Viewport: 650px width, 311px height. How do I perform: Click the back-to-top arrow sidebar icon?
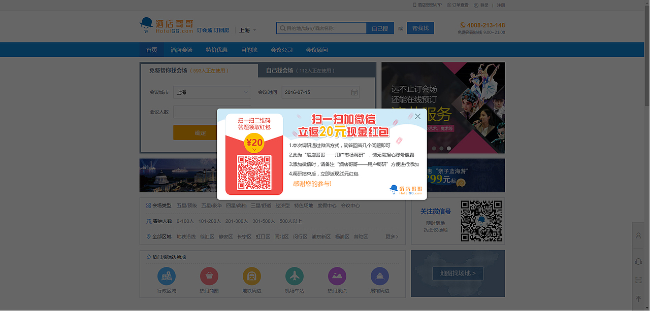click(638, 299)
